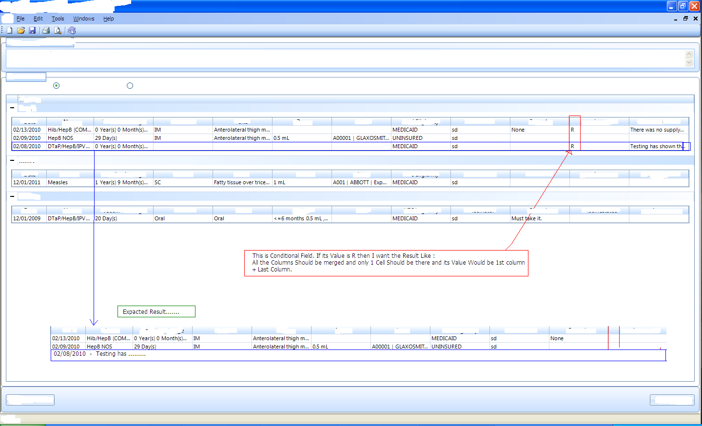Click the Open folder toolbar icon

(21, 30)
